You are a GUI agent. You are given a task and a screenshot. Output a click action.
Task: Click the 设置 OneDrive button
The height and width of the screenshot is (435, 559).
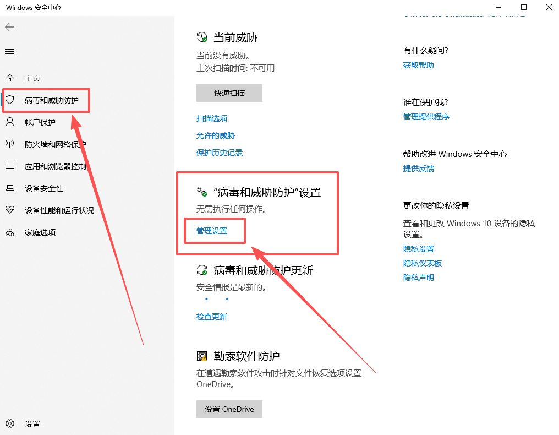(229, 409)
